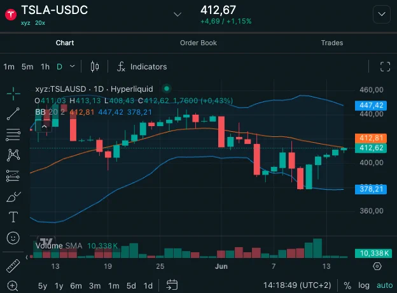Switch to the Chart tab

click(x=65, y=43)
